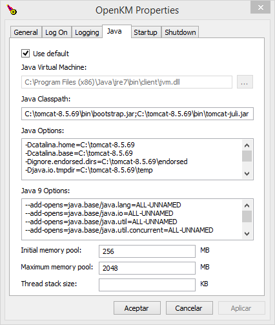Open the Log On tab

pyautogui.click(x=56, y=32)
